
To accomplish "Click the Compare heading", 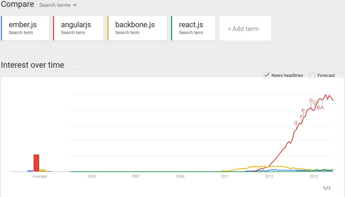I will [18, 4].
